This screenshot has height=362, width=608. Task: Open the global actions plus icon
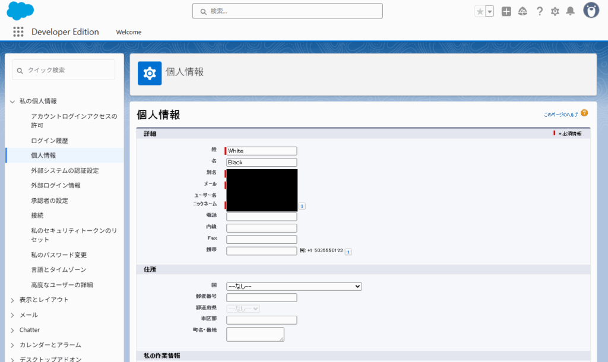pos(506,11)
